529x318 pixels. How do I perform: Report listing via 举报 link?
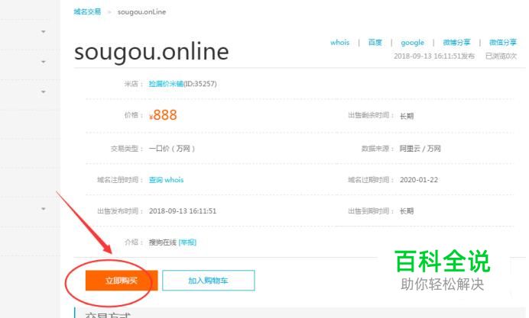[187, 243]
